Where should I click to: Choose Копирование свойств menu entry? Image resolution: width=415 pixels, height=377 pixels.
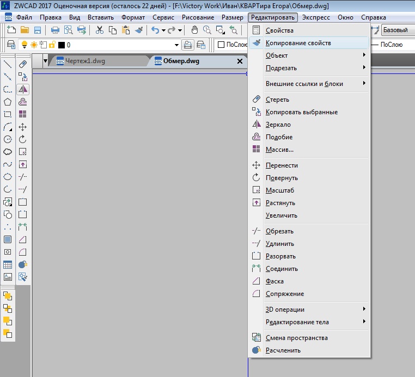[x=309, y=43]
